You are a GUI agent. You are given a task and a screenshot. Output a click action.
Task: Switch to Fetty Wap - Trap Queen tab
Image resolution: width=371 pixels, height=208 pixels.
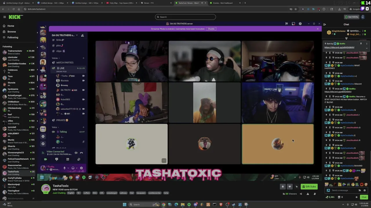[x=121, y=3]
